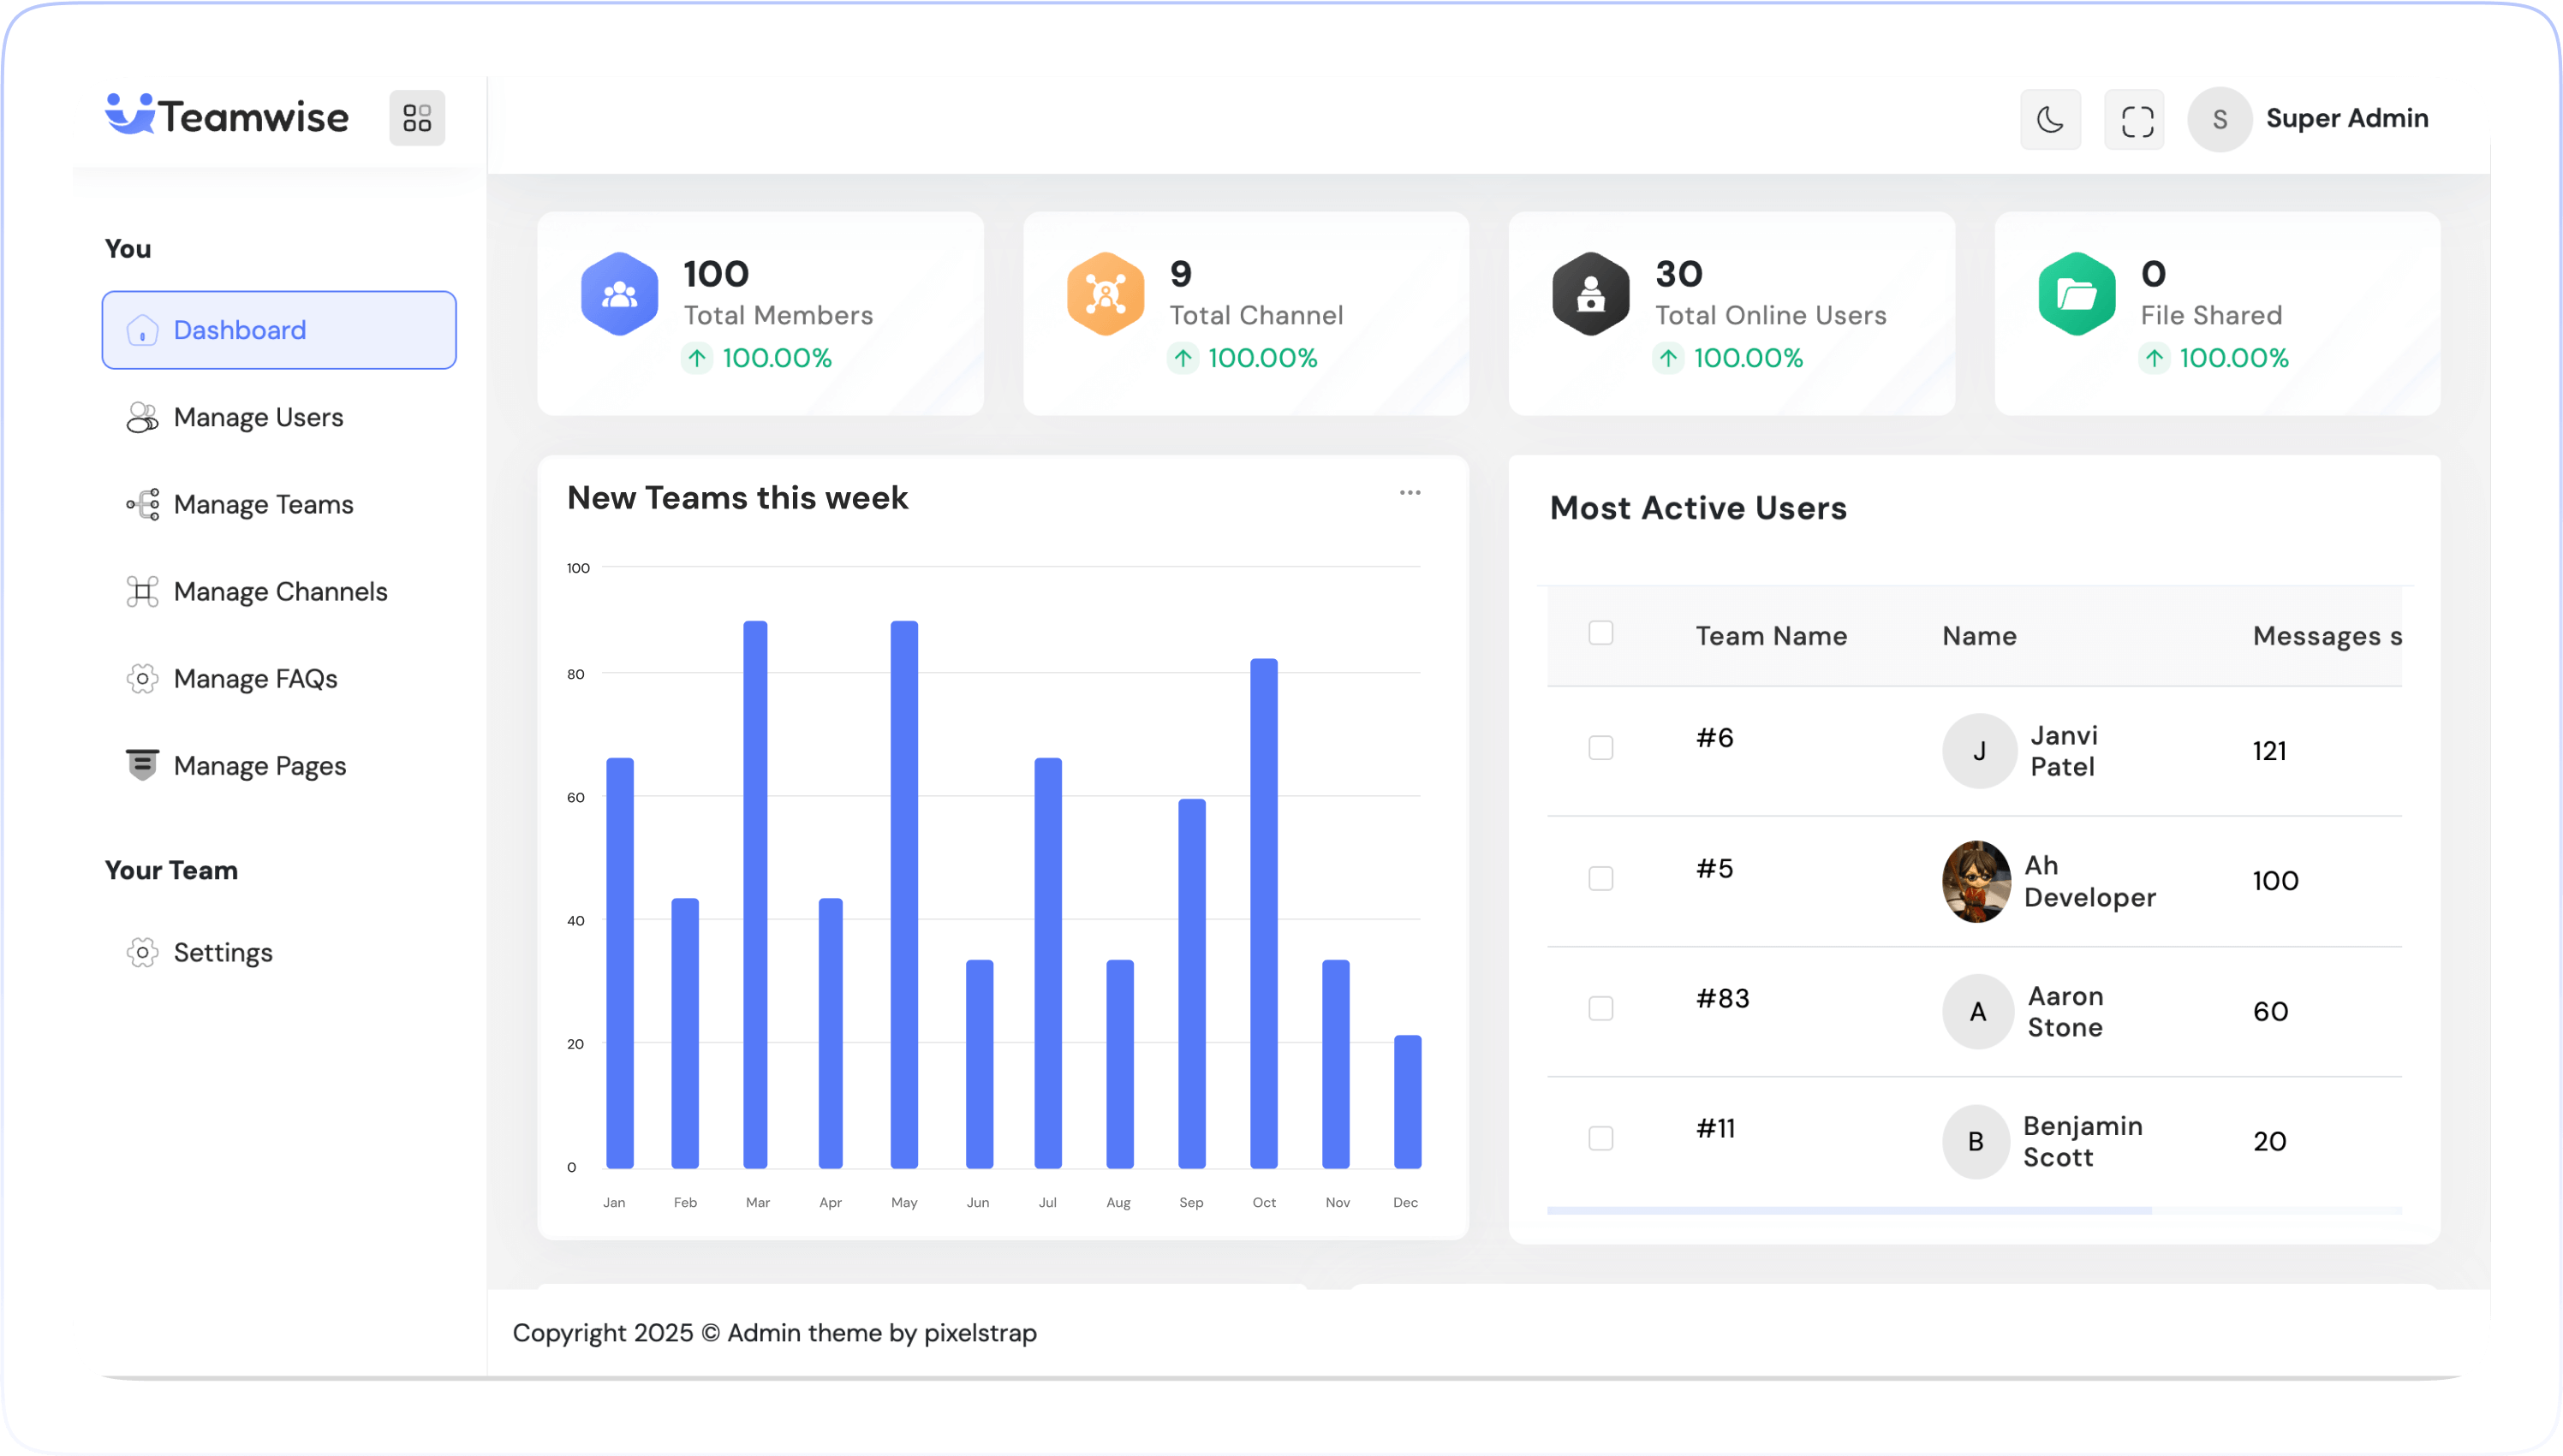Screen dimensions: 2563x1456
Task: Enter fullscreen using the brackets icon
Action: [x=2135, y=120]
